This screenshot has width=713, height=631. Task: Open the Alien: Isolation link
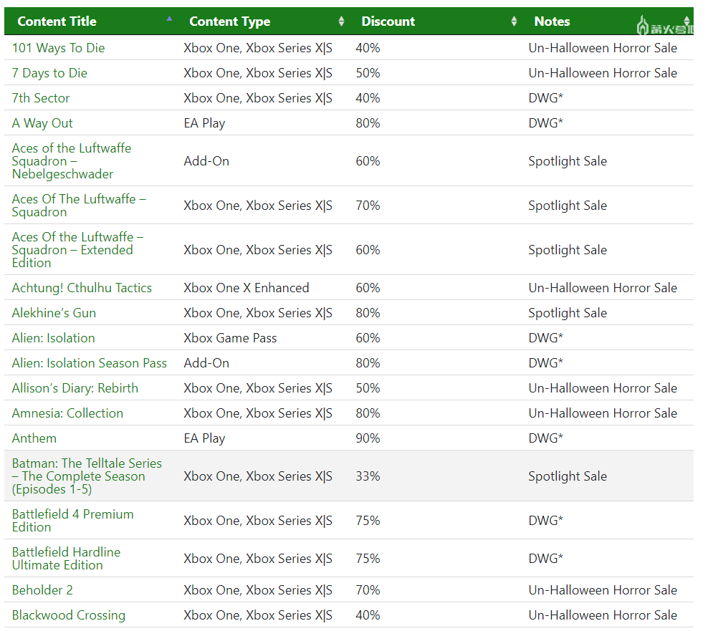tap(53, 338)
